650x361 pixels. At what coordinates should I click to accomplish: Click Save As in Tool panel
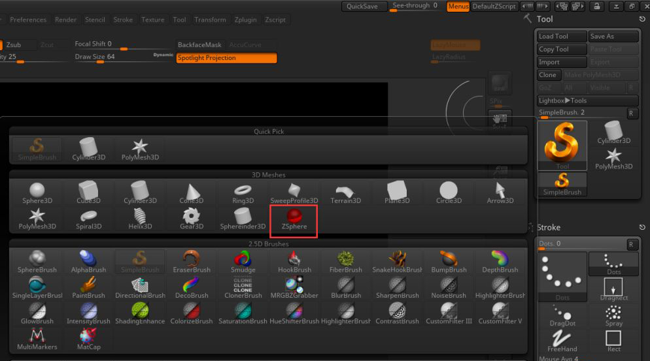click(613, 37)
